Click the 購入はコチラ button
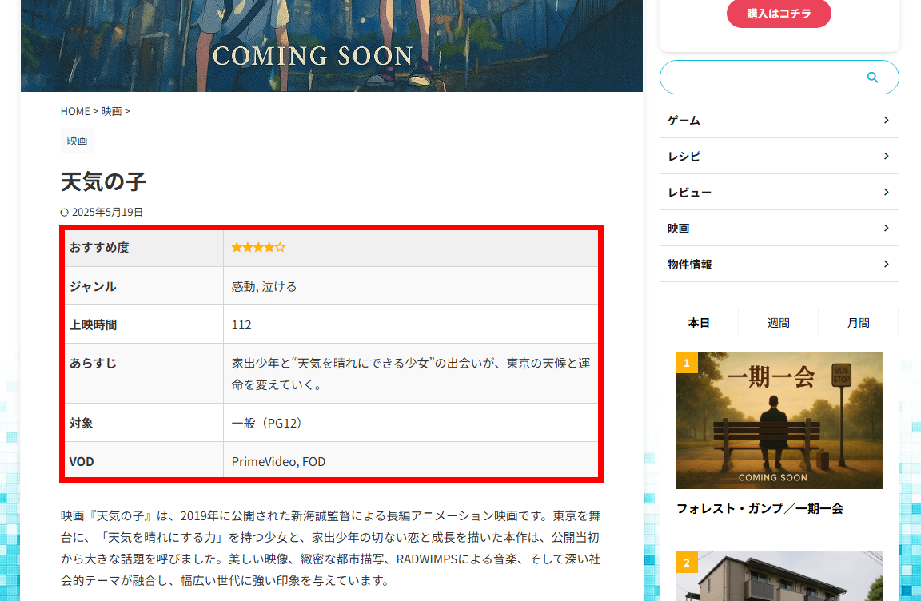This screenshot has width=921, height=601. click(x=779, y=14)
